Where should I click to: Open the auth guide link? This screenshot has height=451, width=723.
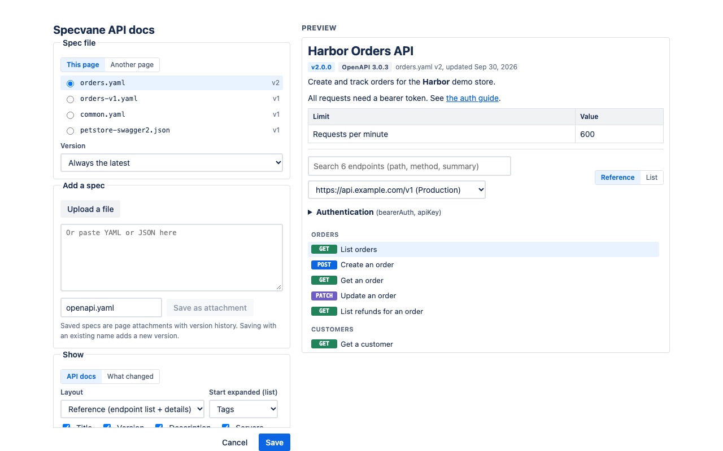point(472,98)
